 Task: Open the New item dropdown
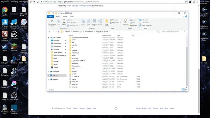[115, 20]
